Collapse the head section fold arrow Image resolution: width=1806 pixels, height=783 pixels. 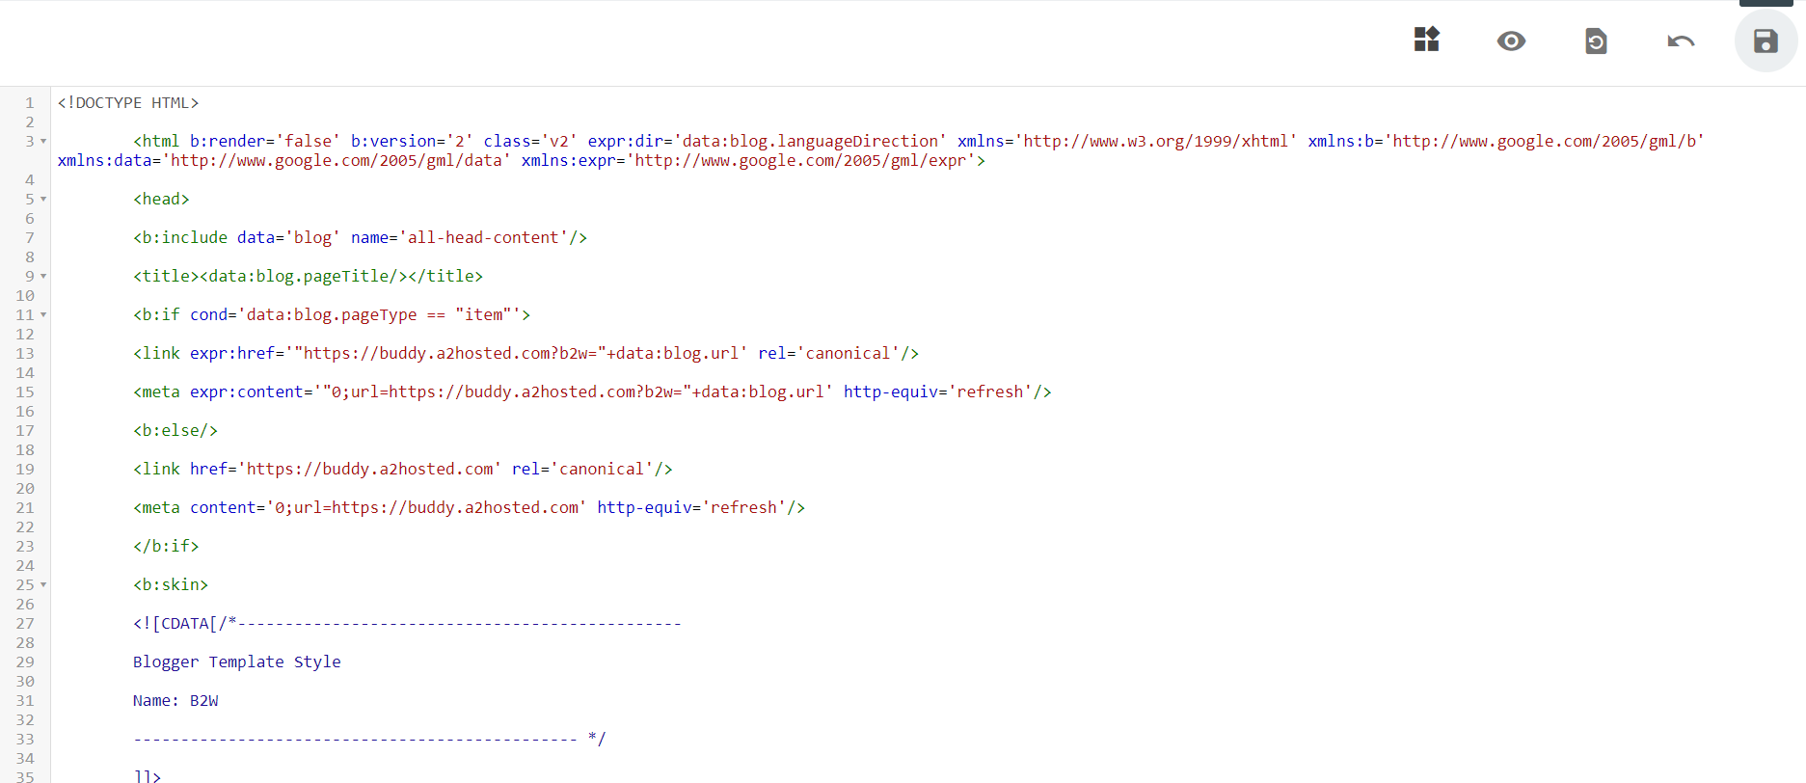click(x=43, y=200)
